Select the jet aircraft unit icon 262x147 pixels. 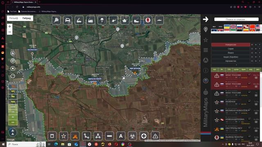56,20
